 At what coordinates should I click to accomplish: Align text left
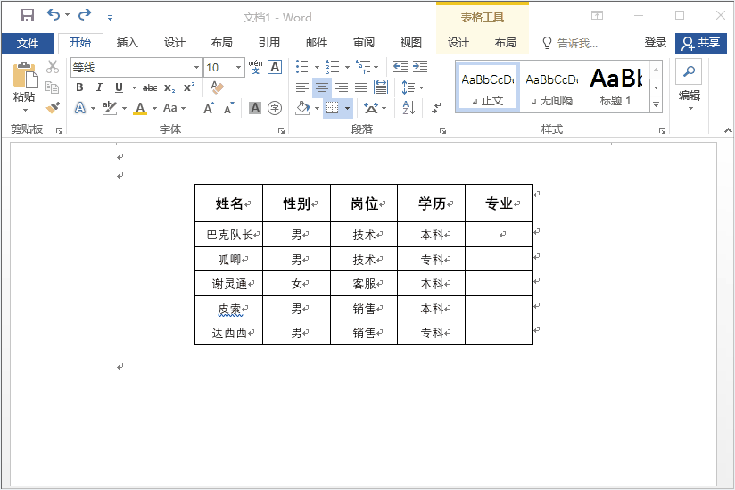(301, 87)
